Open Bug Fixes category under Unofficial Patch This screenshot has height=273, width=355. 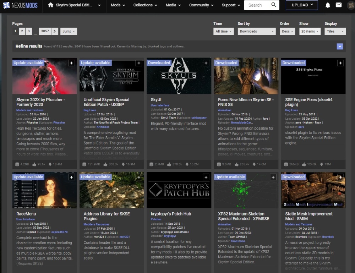(x=90, y=110)
